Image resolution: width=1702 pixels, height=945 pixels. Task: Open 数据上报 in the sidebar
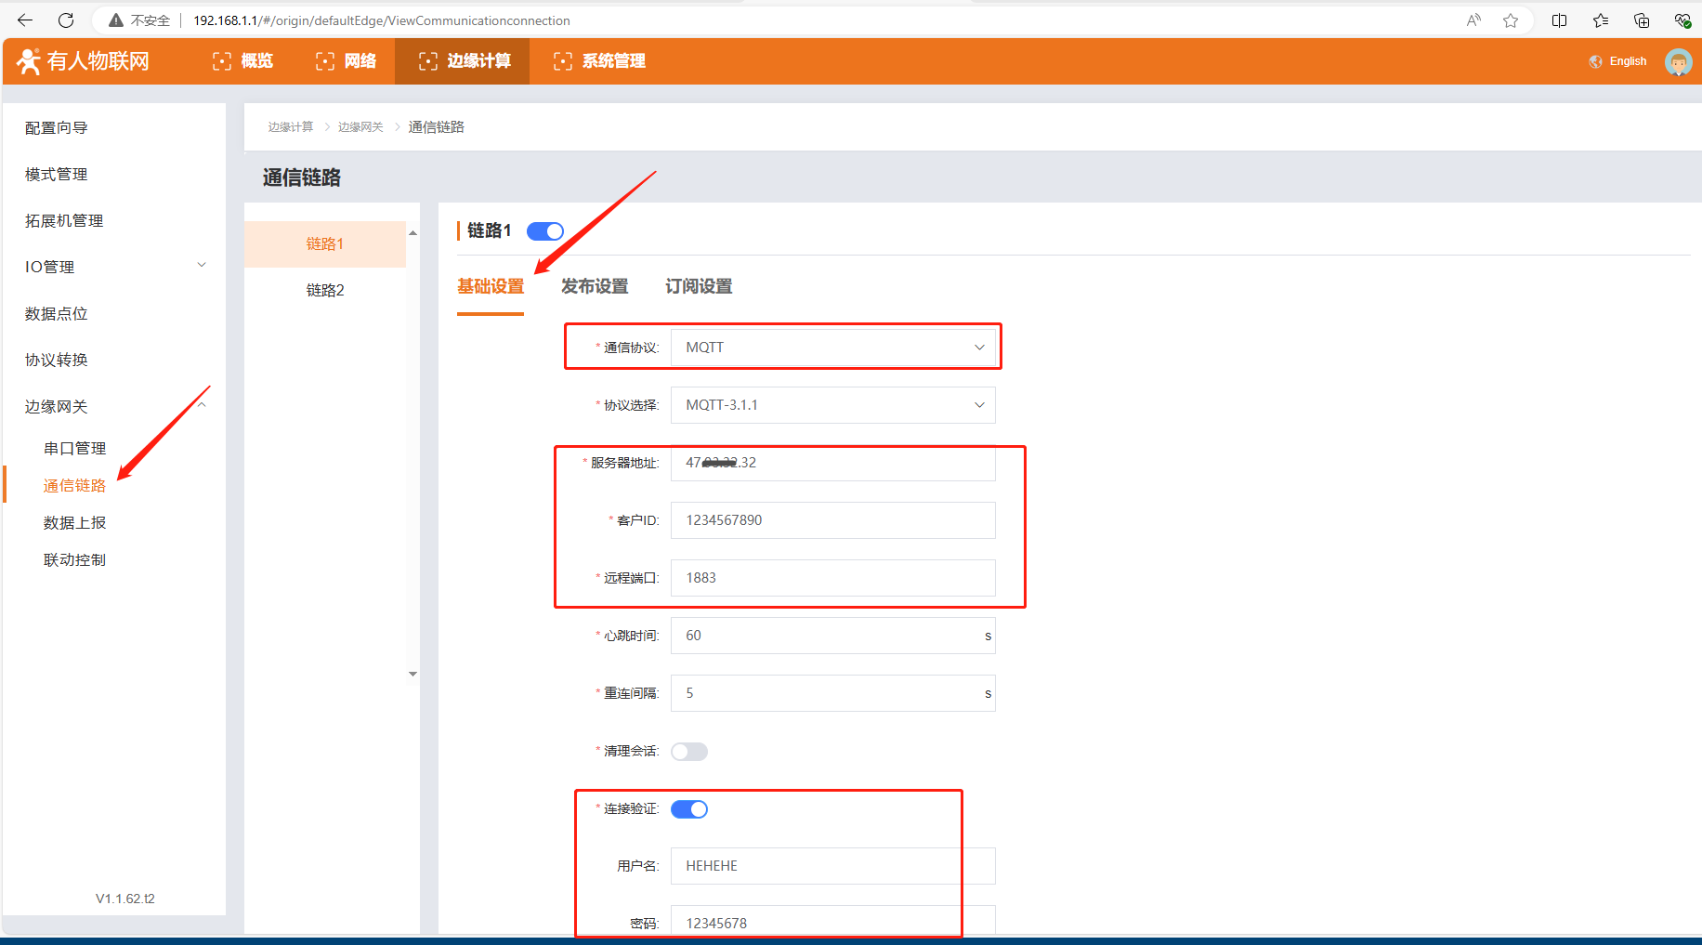click(x=74, y=522)
